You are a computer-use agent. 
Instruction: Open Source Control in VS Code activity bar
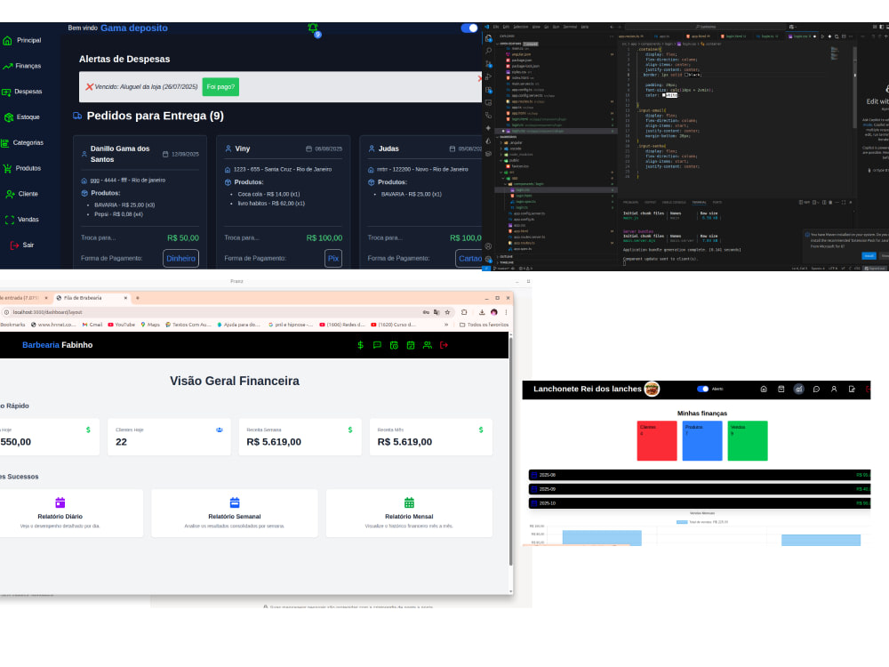[489, 64]
